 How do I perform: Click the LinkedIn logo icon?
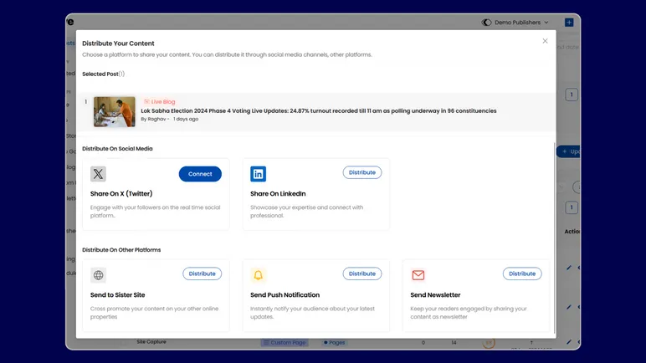coord(259,174)
